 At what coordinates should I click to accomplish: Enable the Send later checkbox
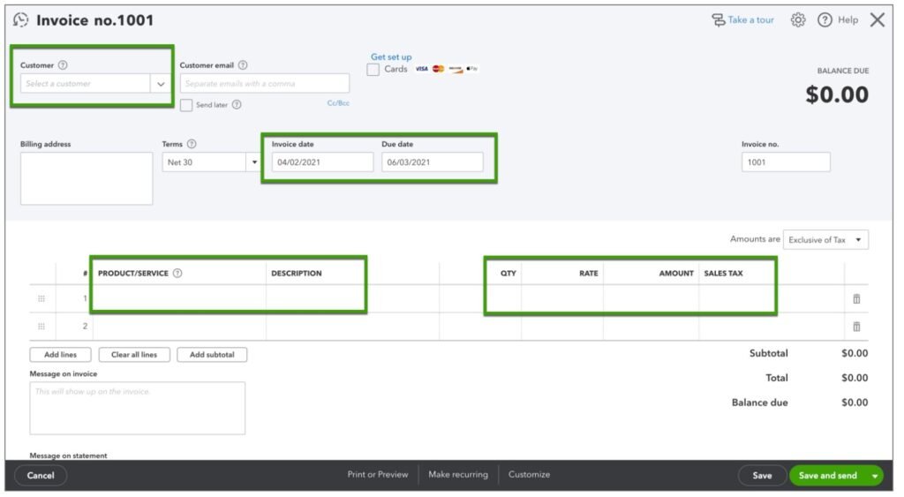coord(186,105)
